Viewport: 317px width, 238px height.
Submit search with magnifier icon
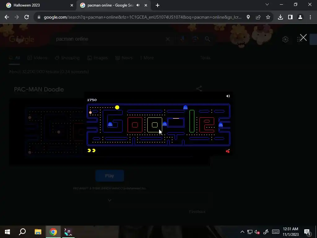point(208,39)
